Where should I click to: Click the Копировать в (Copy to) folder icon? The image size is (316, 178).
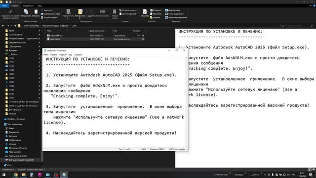(80, 12)
